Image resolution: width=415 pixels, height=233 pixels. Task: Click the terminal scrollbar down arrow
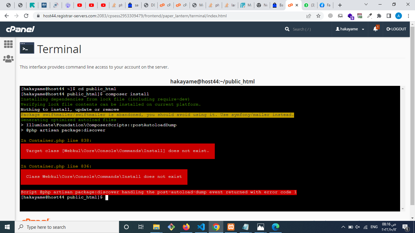403,209
